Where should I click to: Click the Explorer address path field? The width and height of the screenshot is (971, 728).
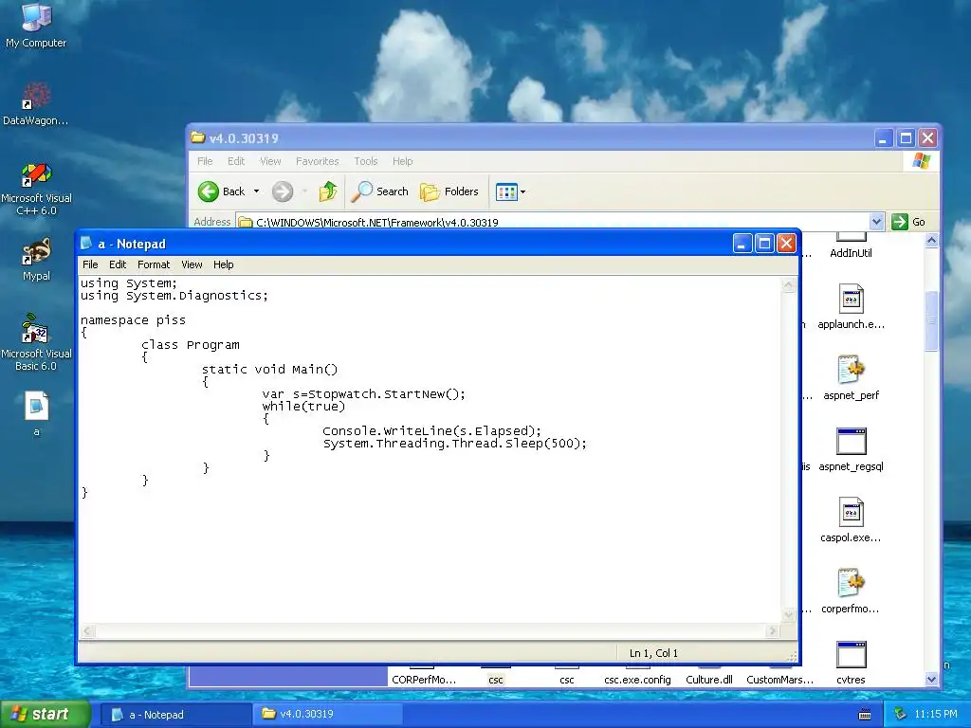pos(553,222)
